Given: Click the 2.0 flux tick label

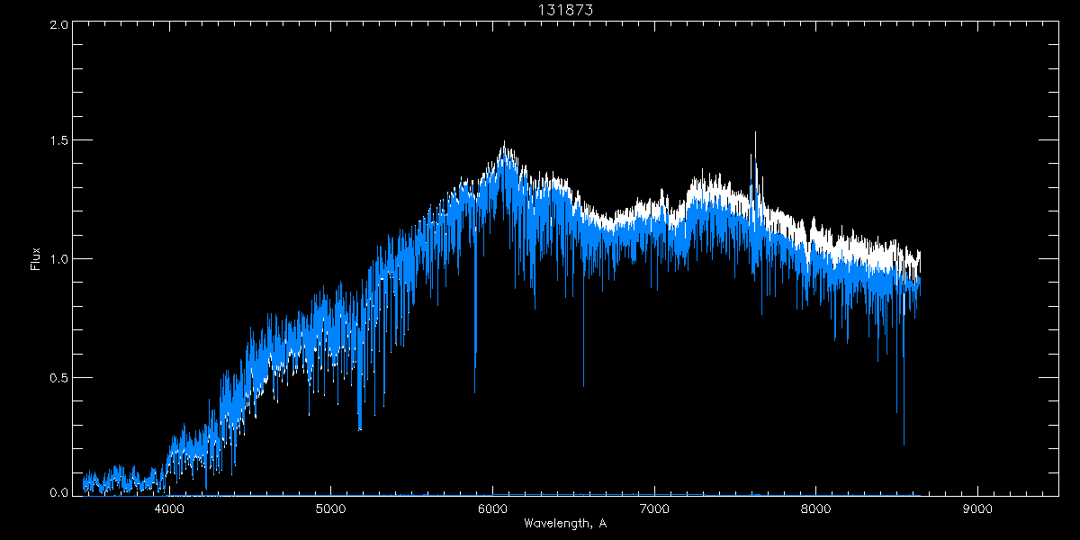Looking at the screenshot, I should coord(58,25).
